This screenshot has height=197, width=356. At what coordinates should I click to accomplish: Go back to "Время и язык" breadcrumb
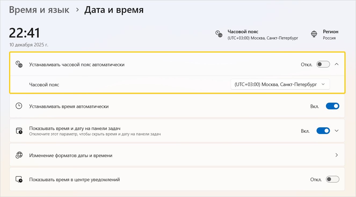tap(39, 10)
